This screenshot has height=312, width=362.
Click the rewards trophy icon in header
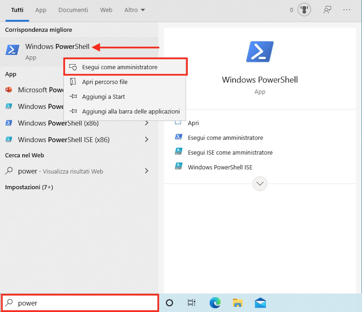304,10
